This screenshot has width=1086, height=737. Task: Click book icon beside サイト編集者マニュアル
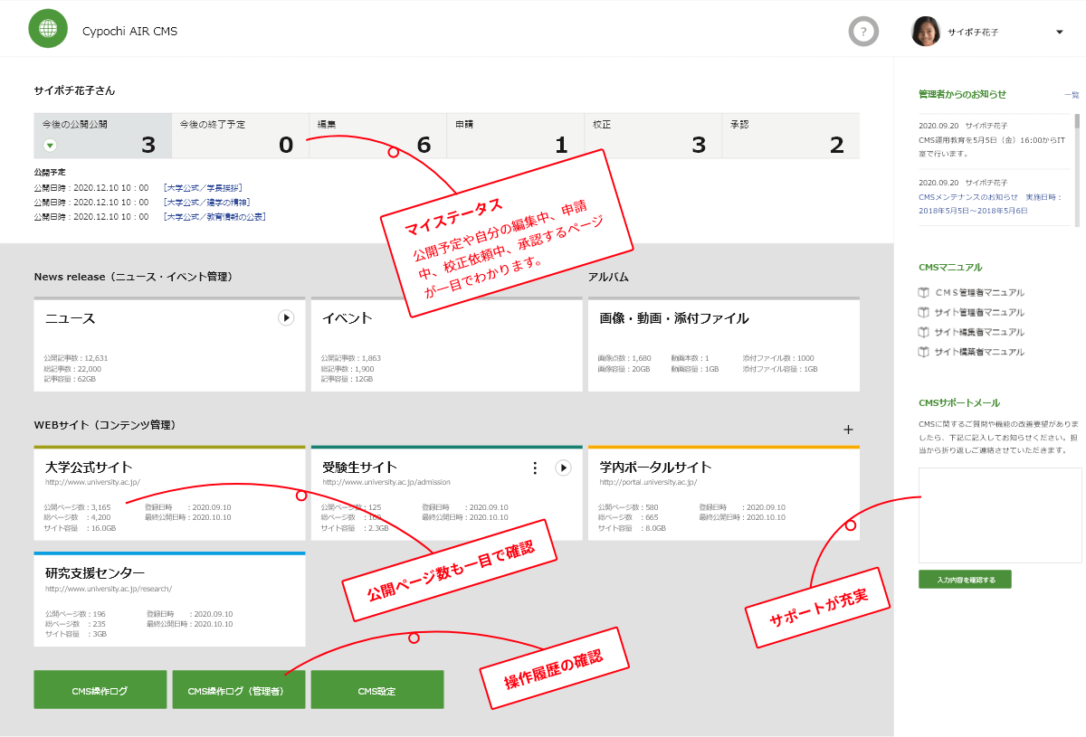(924, 333)
